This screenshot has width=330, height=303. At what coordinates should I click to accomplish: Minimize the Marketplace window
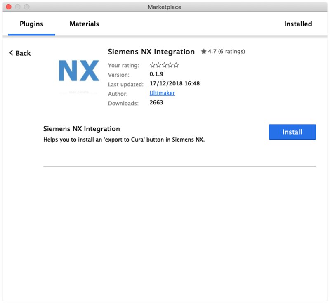point(17,7)
